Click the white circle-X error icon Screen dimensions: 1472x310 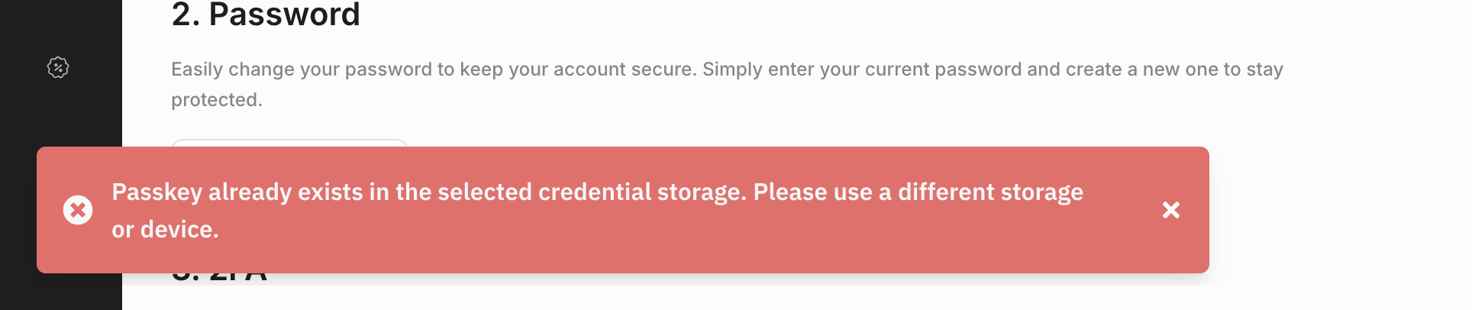[78, 210]
